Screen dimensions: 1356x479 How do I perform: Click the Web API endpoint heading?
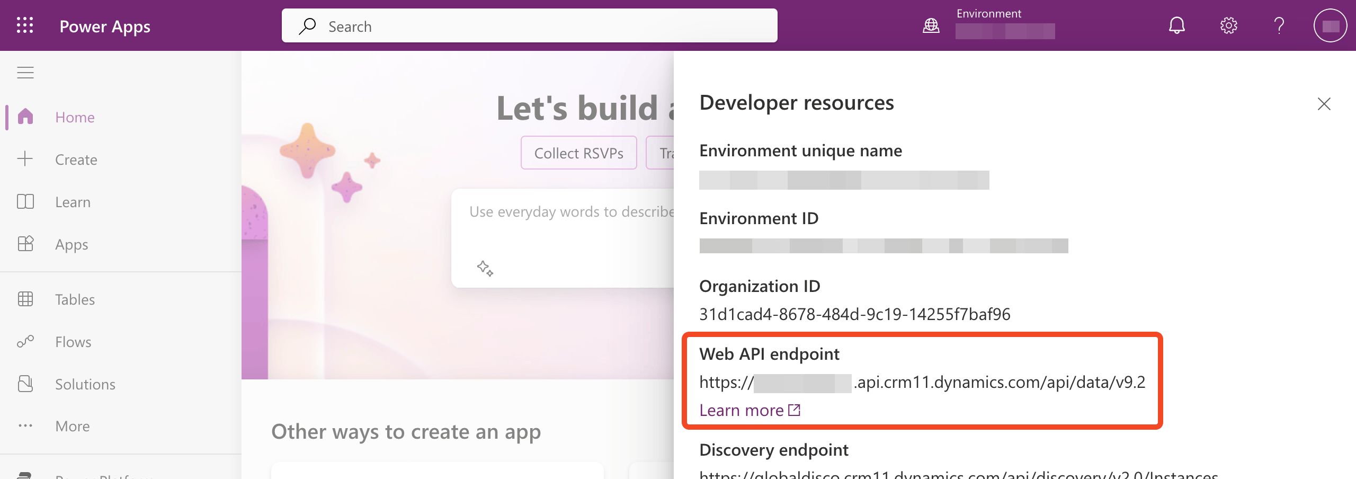click(x=769, y=354)
